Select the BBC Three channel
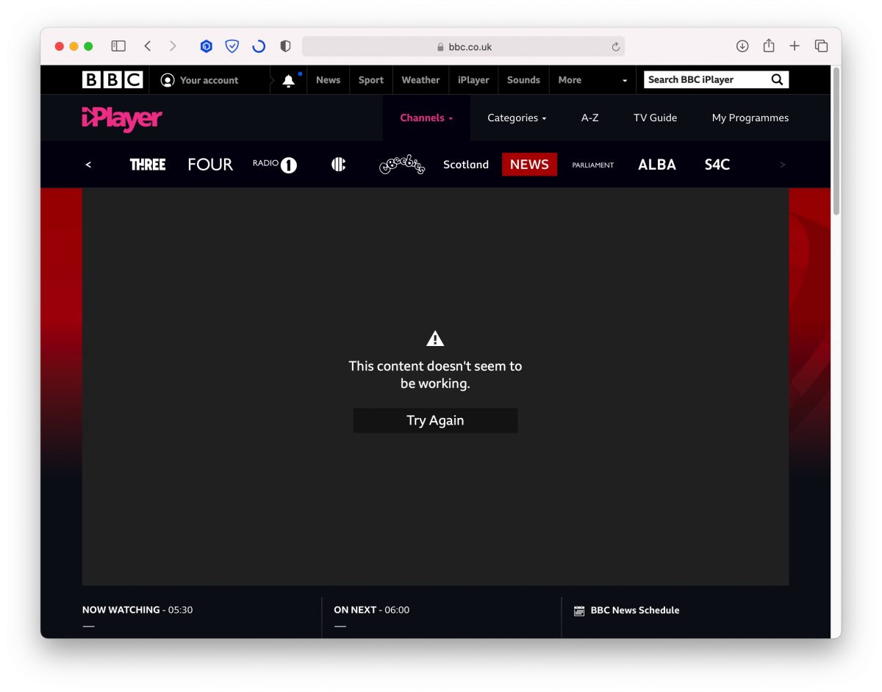The image size is (882, 692). 148,165
